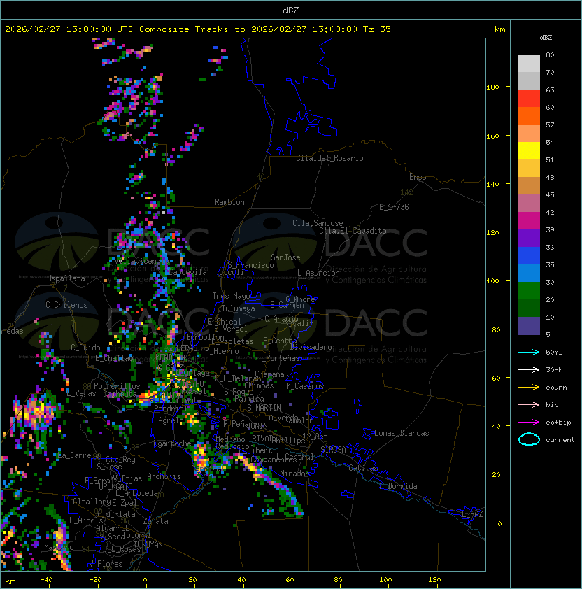Click the cyan 'current' ellipse legend icon
The image size is (582, 589).
click(529, 439)
